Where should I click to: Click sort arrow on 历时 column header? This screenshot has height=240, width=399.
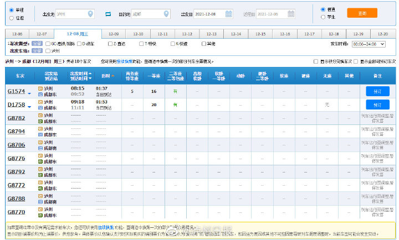[113, 76]
